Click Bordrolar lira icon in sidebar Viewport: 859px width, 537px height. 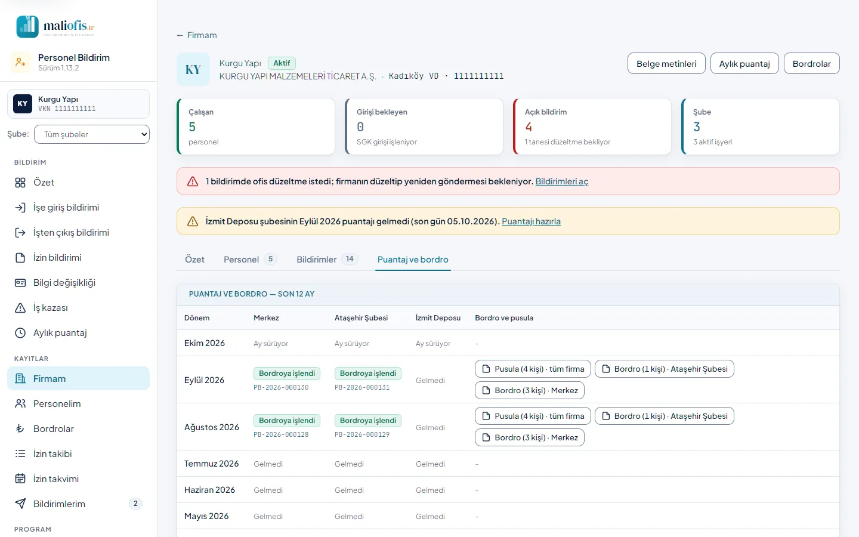pos(20,428)
